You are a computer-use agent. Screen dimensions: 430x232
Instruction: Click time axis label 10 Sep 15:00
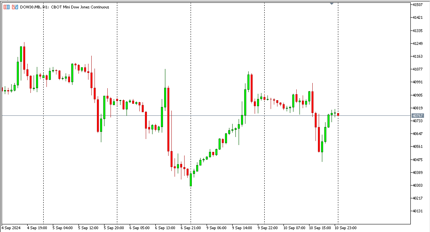(x=320, y=228)
